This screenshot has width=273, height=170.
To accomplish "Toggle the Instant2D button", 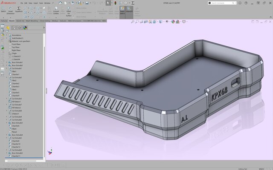I will pyautogui.click(x=129, y=10).
